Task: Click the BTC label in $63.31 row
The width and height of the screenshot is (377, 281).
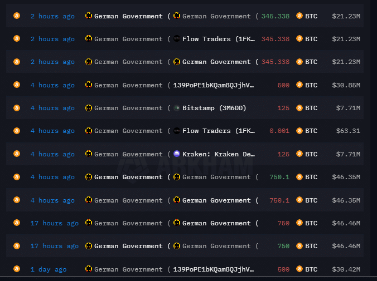Action: click(311, 131)
